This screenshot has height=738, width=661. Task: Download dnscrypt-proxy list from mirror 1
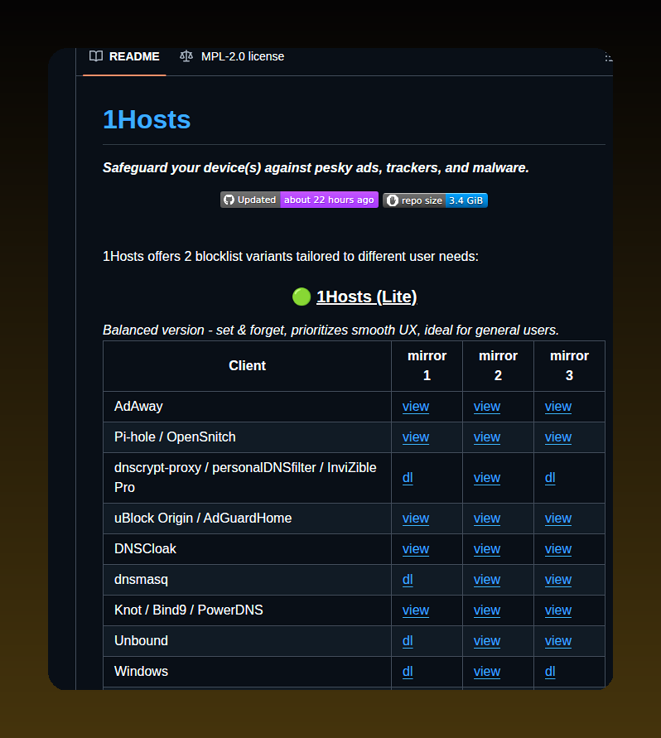408,478
